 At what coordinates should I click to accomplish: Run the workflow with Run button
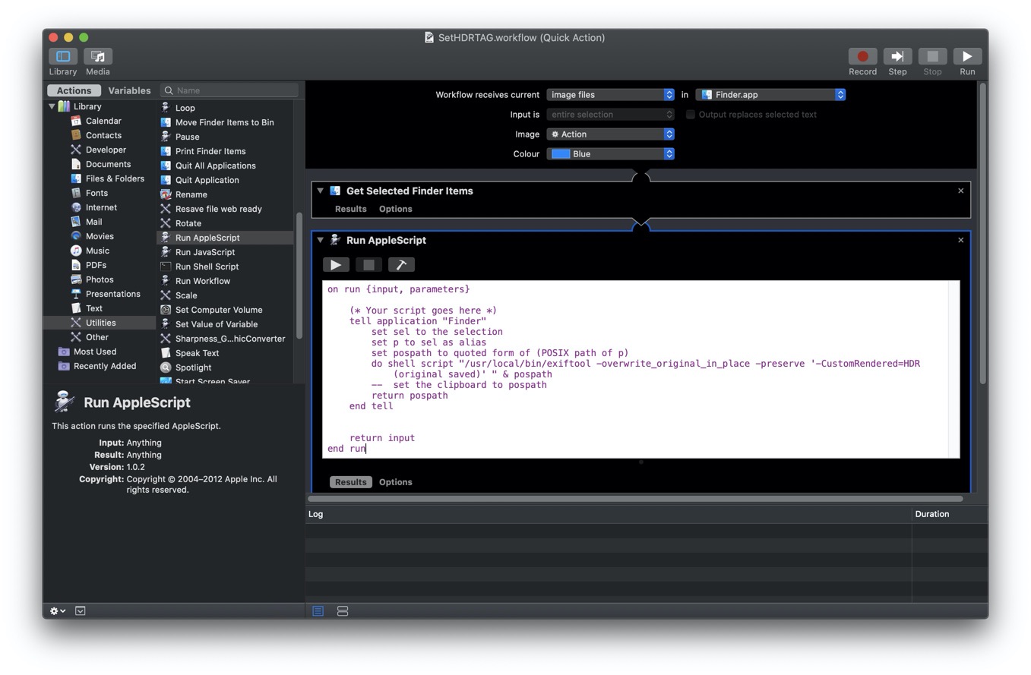pos(966,57)
